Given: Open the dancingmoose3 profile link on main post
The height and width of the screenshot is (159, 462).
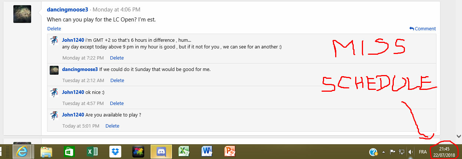Looking at the screenshot, I should pyautogui.click(x=67, y=10).
